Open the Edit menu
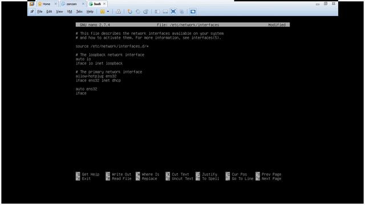This screenshot has width=365, height=205. tap(49, 11)
